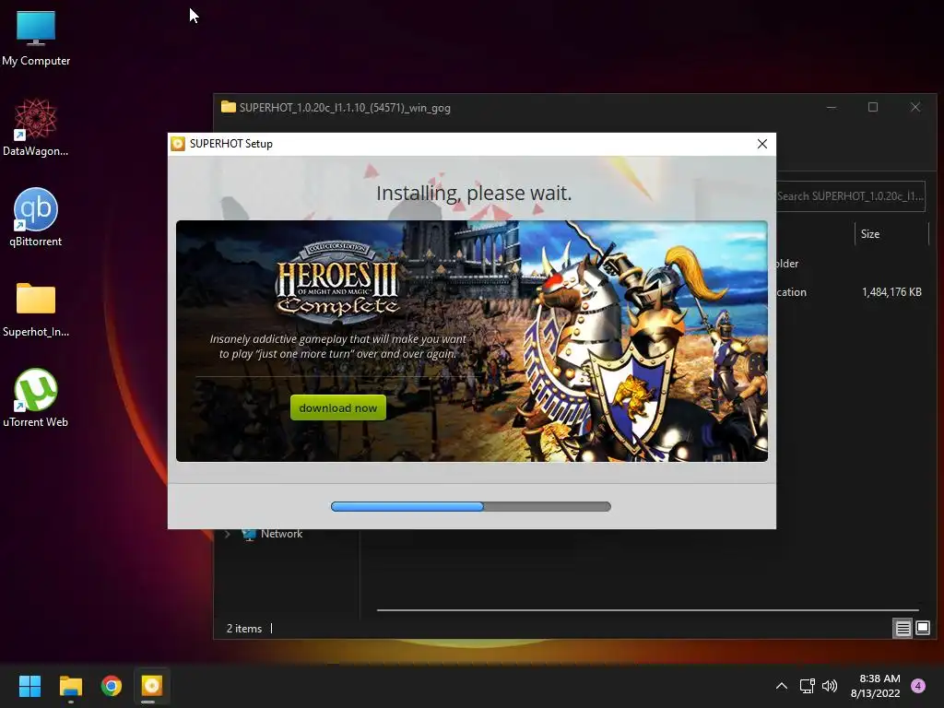Close the SUPERHOT Setup window
The width and height of the screenshot is (944, 708).
762,144
